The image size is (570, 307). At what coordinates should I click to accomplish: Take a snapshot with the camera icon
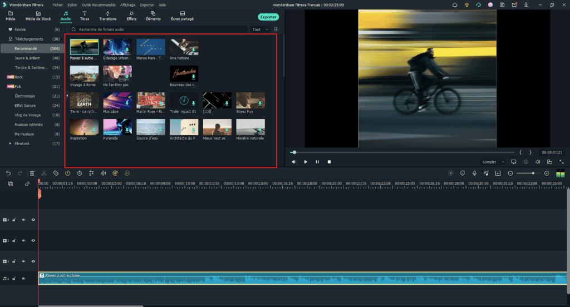click(526, 162)
